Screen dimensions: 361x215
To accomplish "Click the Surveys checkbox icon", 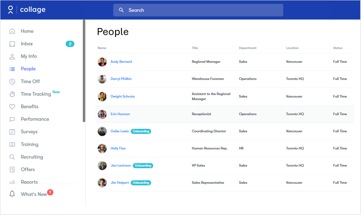I will (x=12, y=132).
